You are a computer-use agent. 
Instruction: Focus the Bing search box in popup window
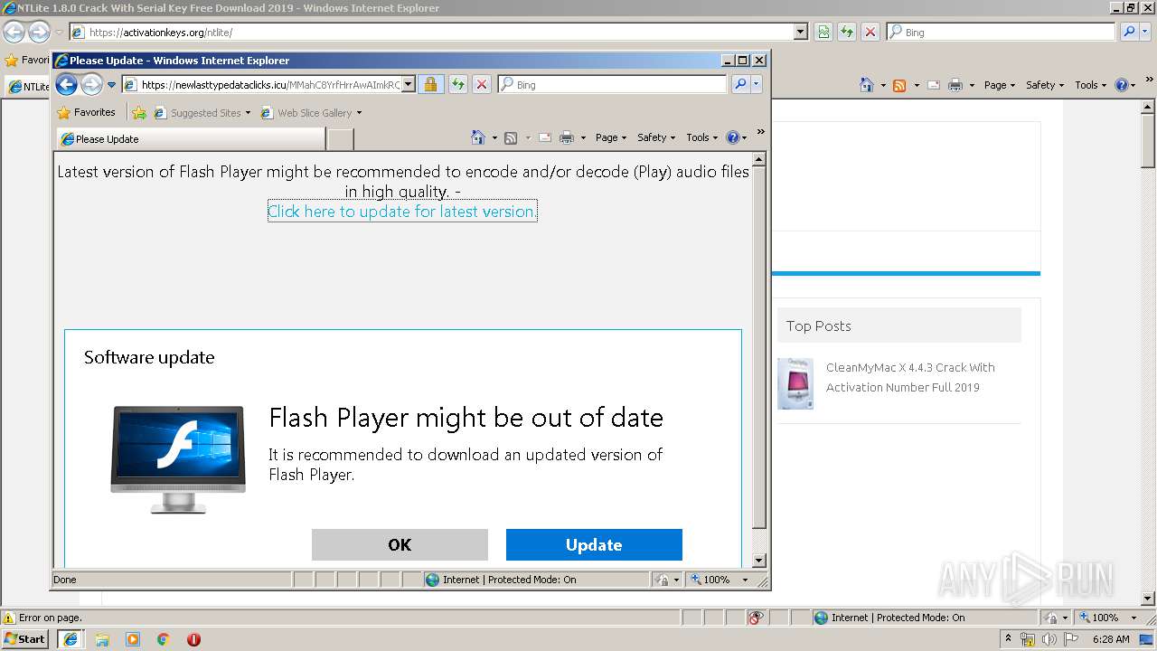tap(612, 84)
